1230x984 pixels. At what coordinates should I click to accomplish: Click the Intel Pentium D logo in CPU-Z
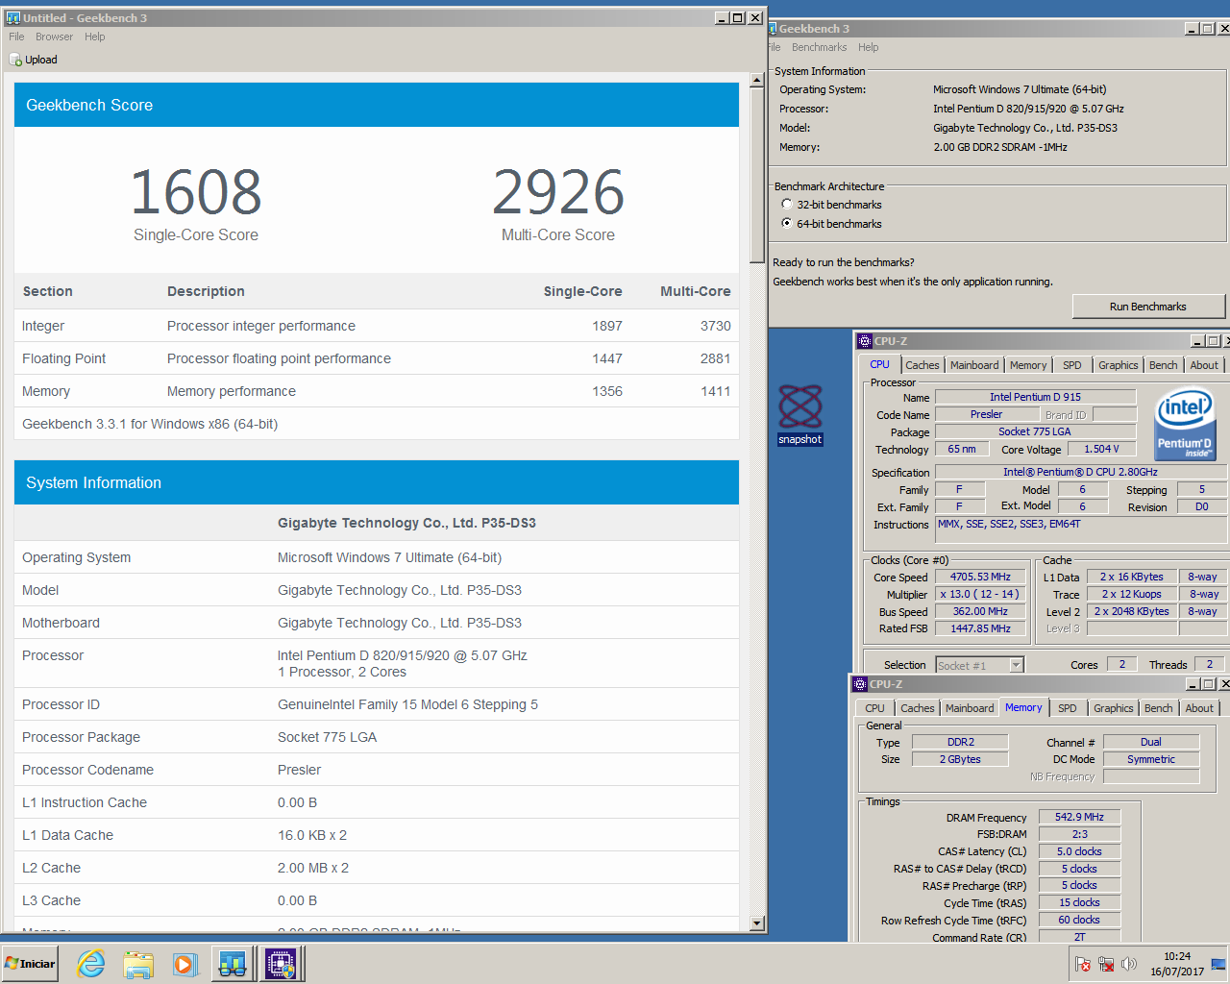click(x=1184, y=423)
